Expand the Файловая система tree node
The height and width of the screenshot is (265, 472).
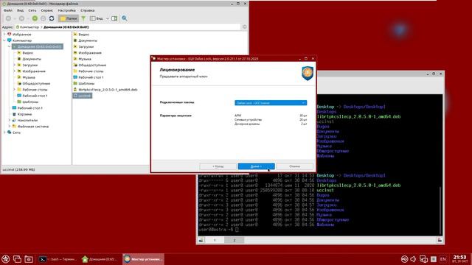pyautogui.click(x=9, y=126)
